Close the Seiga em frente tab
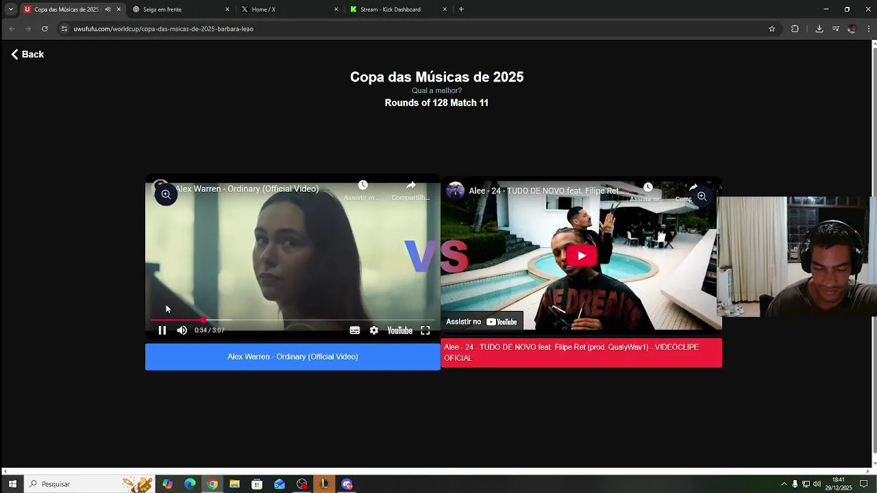Viewport: 877px width, 493px height. (227, 10)
